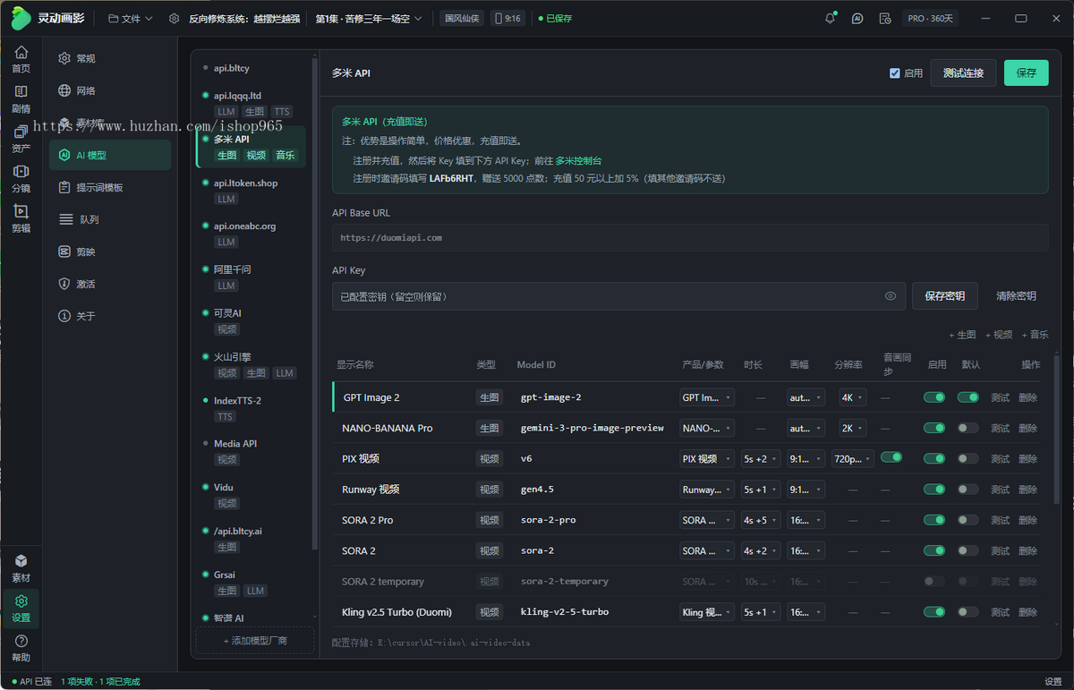The image size is (1074, 690).
Task: Set NANO-BANANA Pro as default model
Action: point(967,428)
